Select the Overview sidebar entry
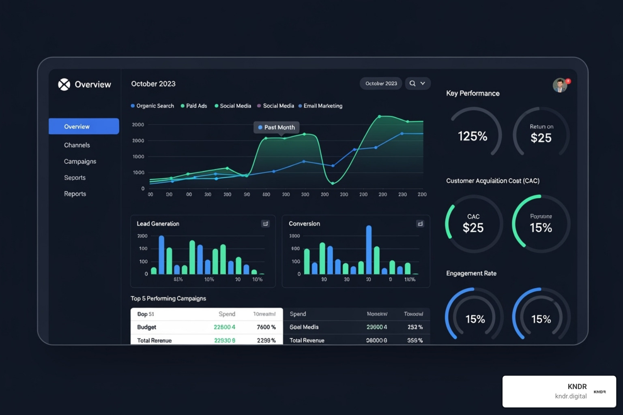The image size is (623, 415). click(x=77, y=126)
